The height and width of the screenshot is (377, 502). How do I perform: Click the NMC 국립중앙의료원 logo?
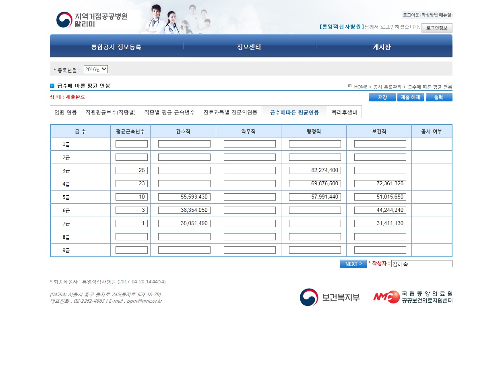pyautogui.click(x=412, y=297)
